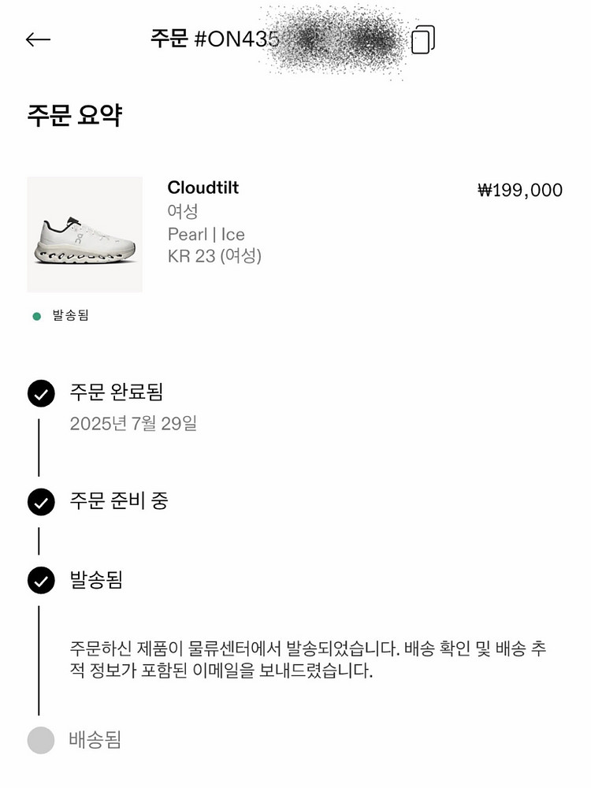Select the 주문 준비 중 step label

[118, 501]
